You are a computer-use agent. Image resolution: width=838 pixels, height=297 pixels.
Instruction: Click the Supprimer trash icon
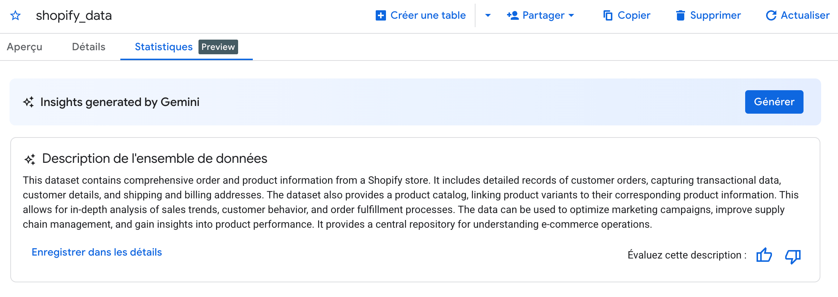click(680, 15)
